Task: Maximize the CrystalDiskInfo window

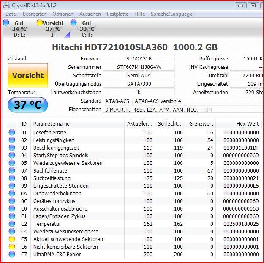Action: 253,5
